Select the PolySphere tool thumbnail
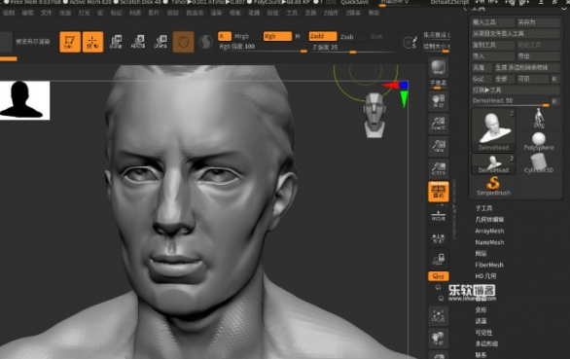This screenshot has height=359, width=570. point(539,141)
